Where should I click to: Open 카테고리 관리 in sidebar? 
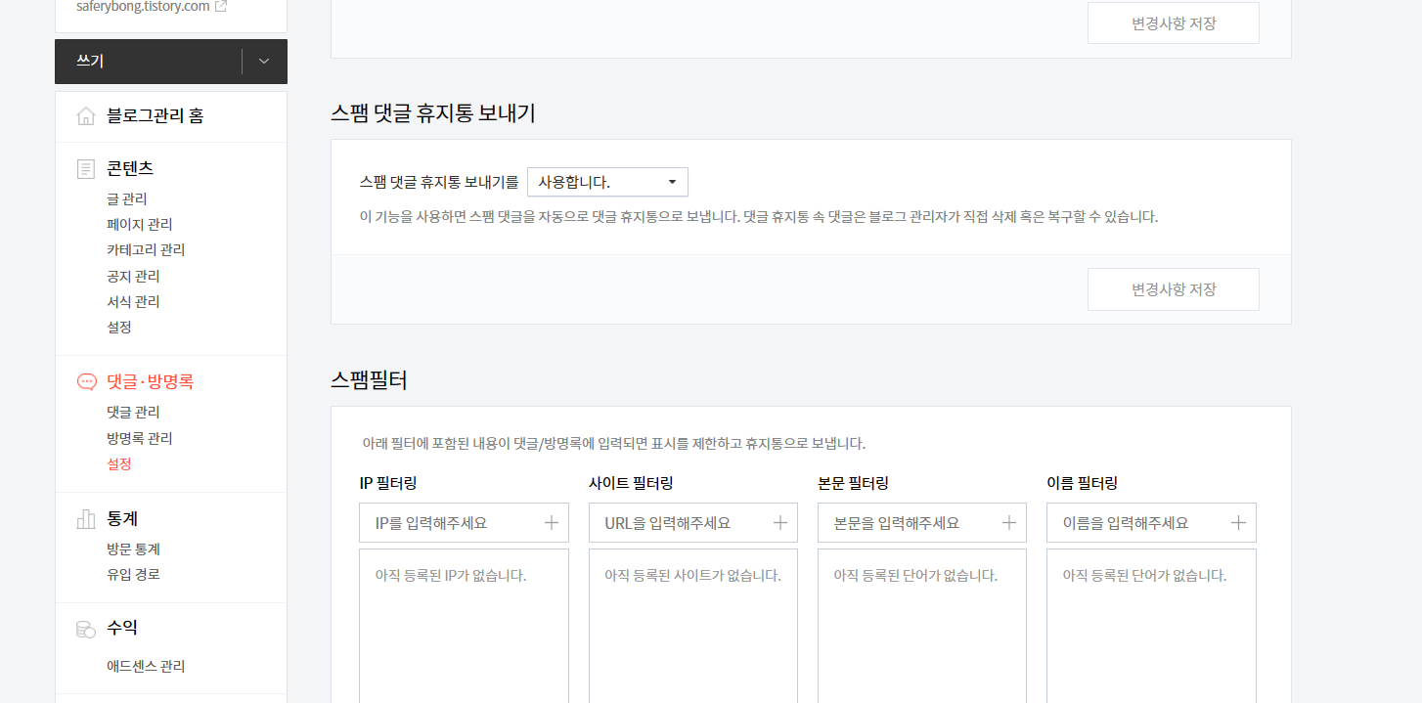[x=146, y=249]
